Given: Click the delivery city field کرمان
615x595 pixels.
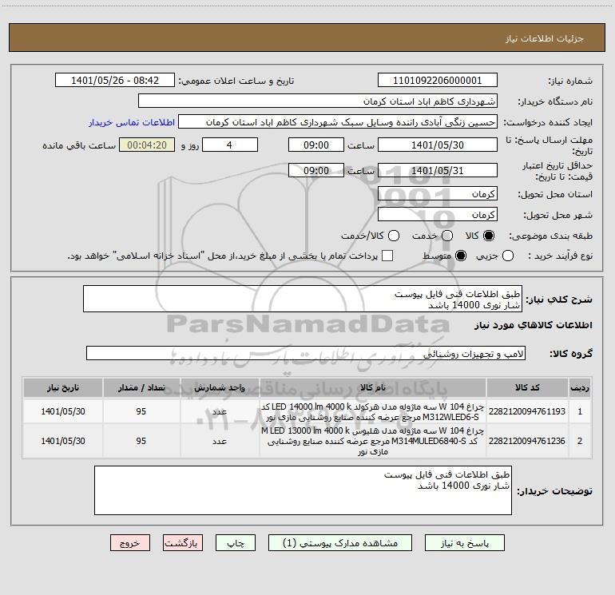Looking at the screenshot, I should click(438, 214).
